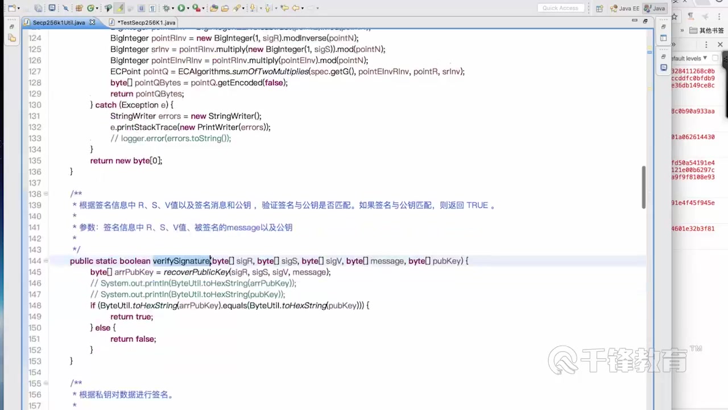
Task: Open the Package Explorer icon in left trim
Action: click(12, 38)
